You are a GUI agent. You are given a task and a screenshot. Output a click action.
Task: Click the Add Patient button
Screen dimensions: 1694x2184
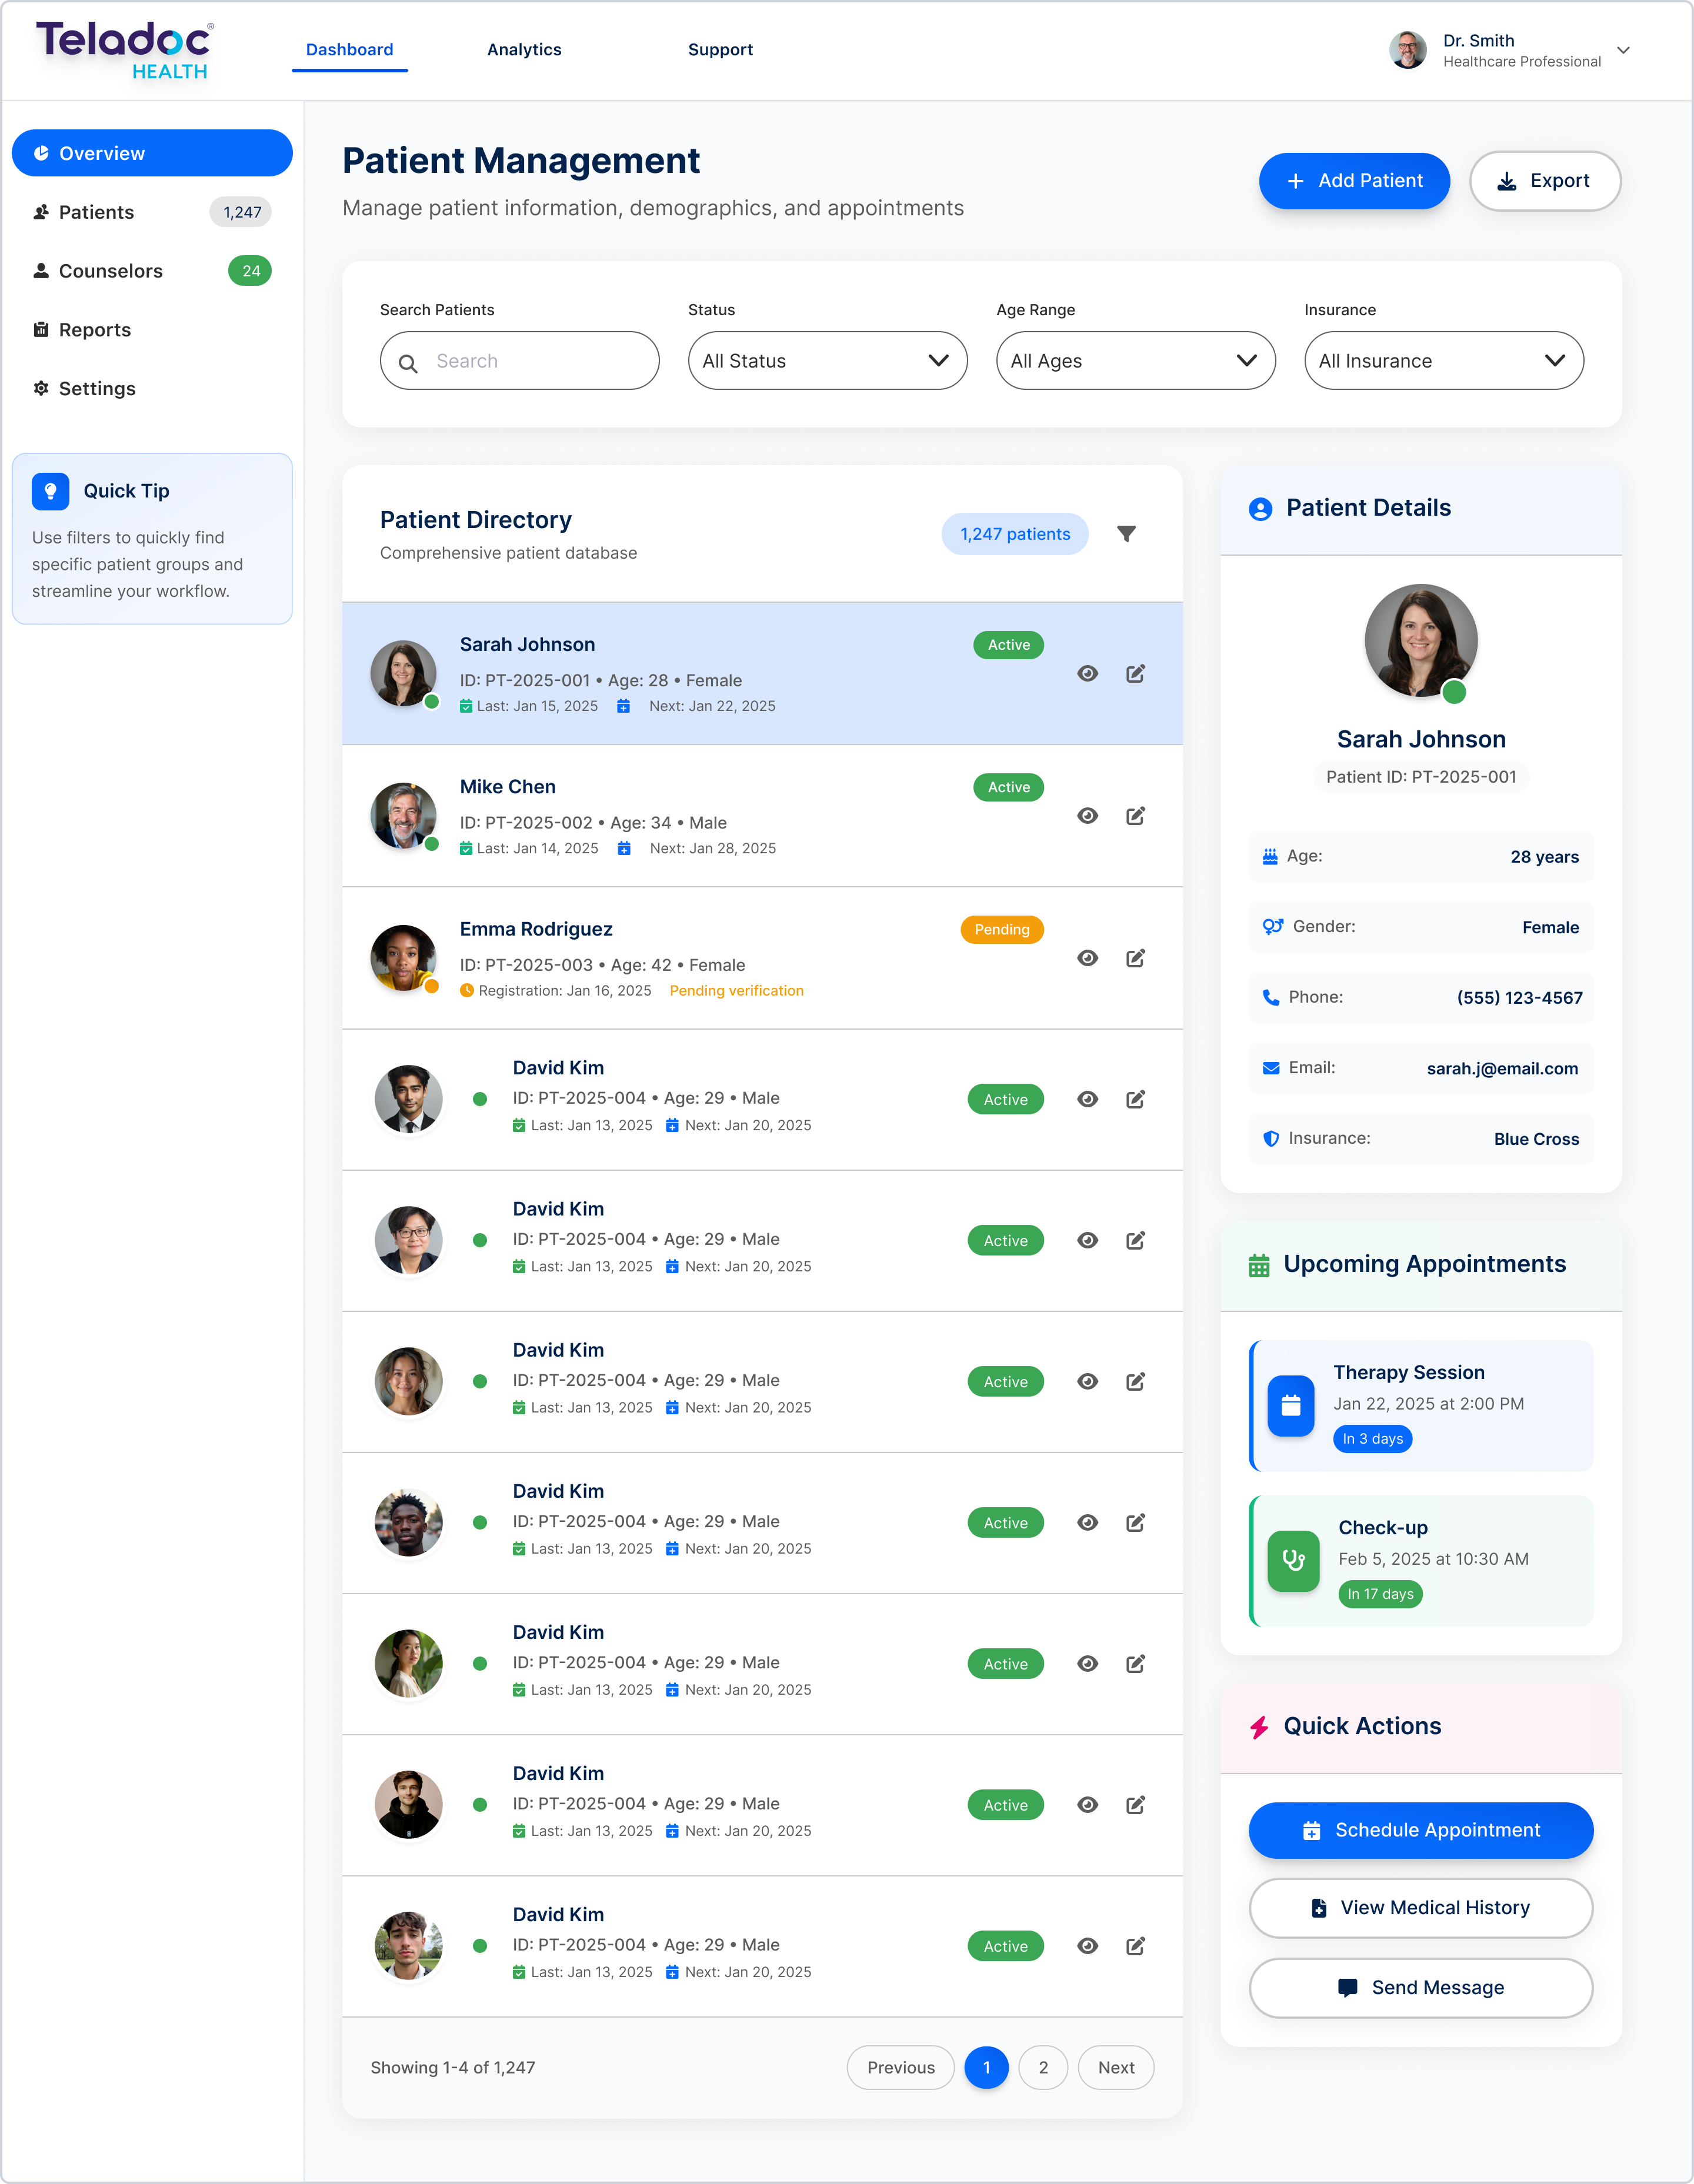coord(1354,181)
